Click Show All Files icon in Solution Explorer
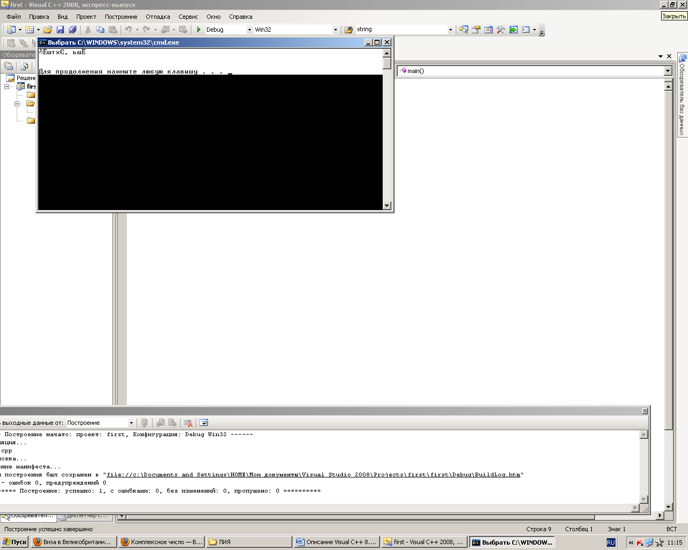Screen dimensions: 688x550 point(24,66)
